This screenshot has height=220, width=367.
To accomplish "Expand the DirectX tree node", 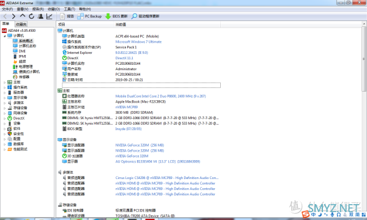I will 4,119.
